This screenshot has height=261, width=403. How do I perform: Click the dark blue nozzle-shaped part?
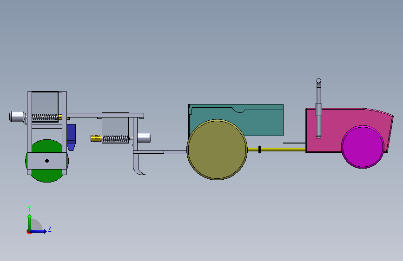[x=71, y=137]
